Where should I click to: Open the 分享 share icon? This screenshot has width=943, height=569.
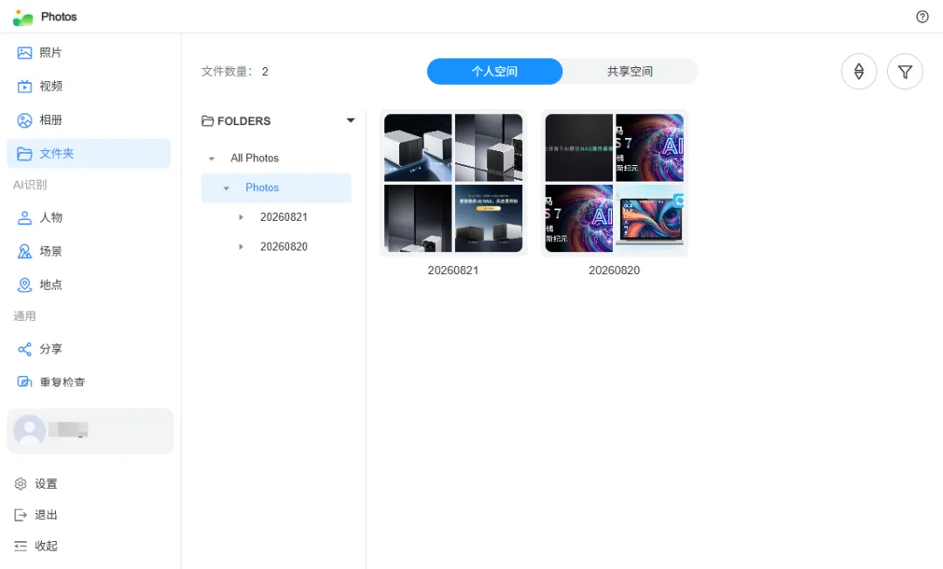click(24, 349)
